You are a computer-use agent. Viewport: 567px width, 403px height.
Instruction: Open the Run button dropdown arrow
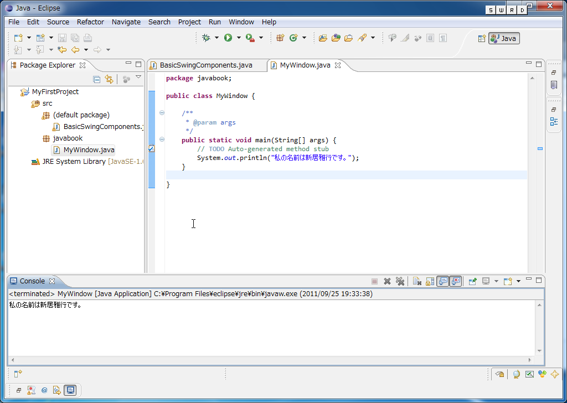[239, 38]
